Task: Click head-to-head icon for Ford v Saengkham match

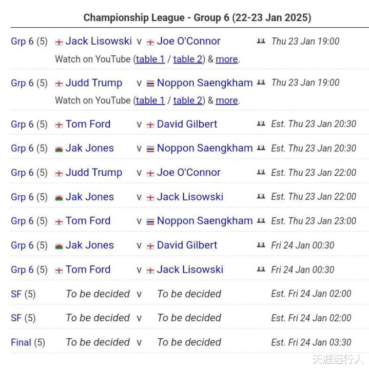Action: pos(261,221)
